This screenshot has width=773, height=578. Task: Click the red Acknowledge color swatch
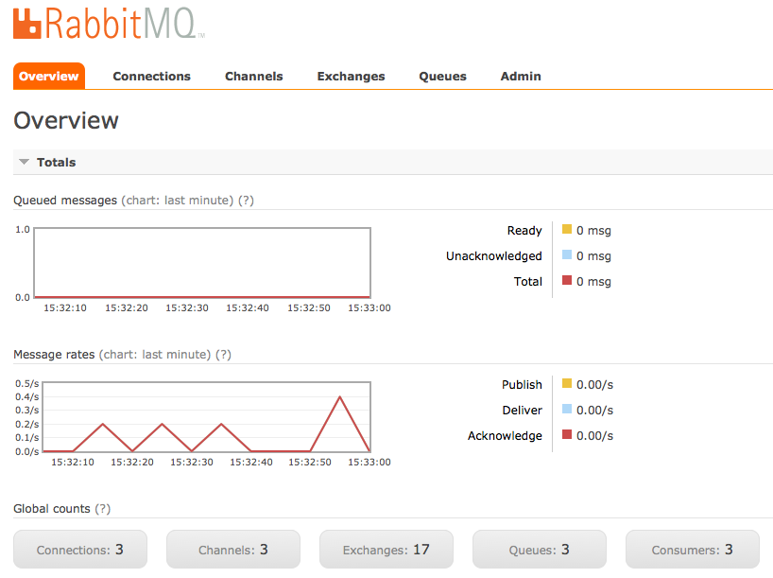567,435
